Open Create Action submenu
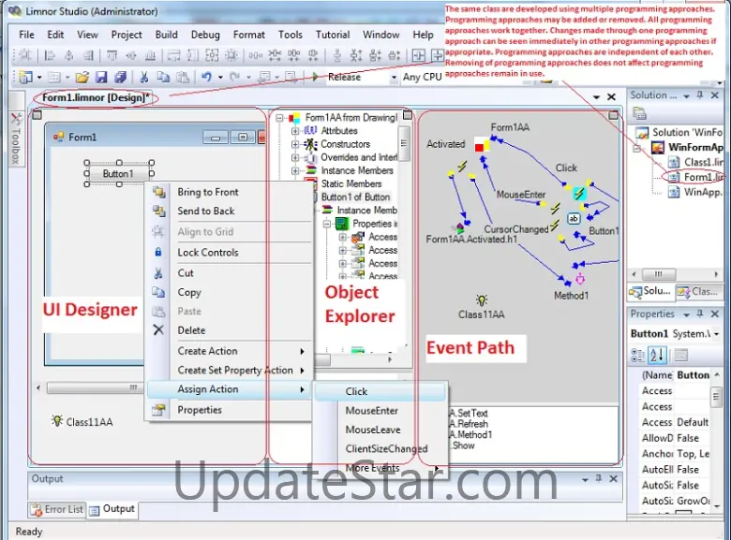This screenshot has height=540, width=731. (x=229, y=351)
